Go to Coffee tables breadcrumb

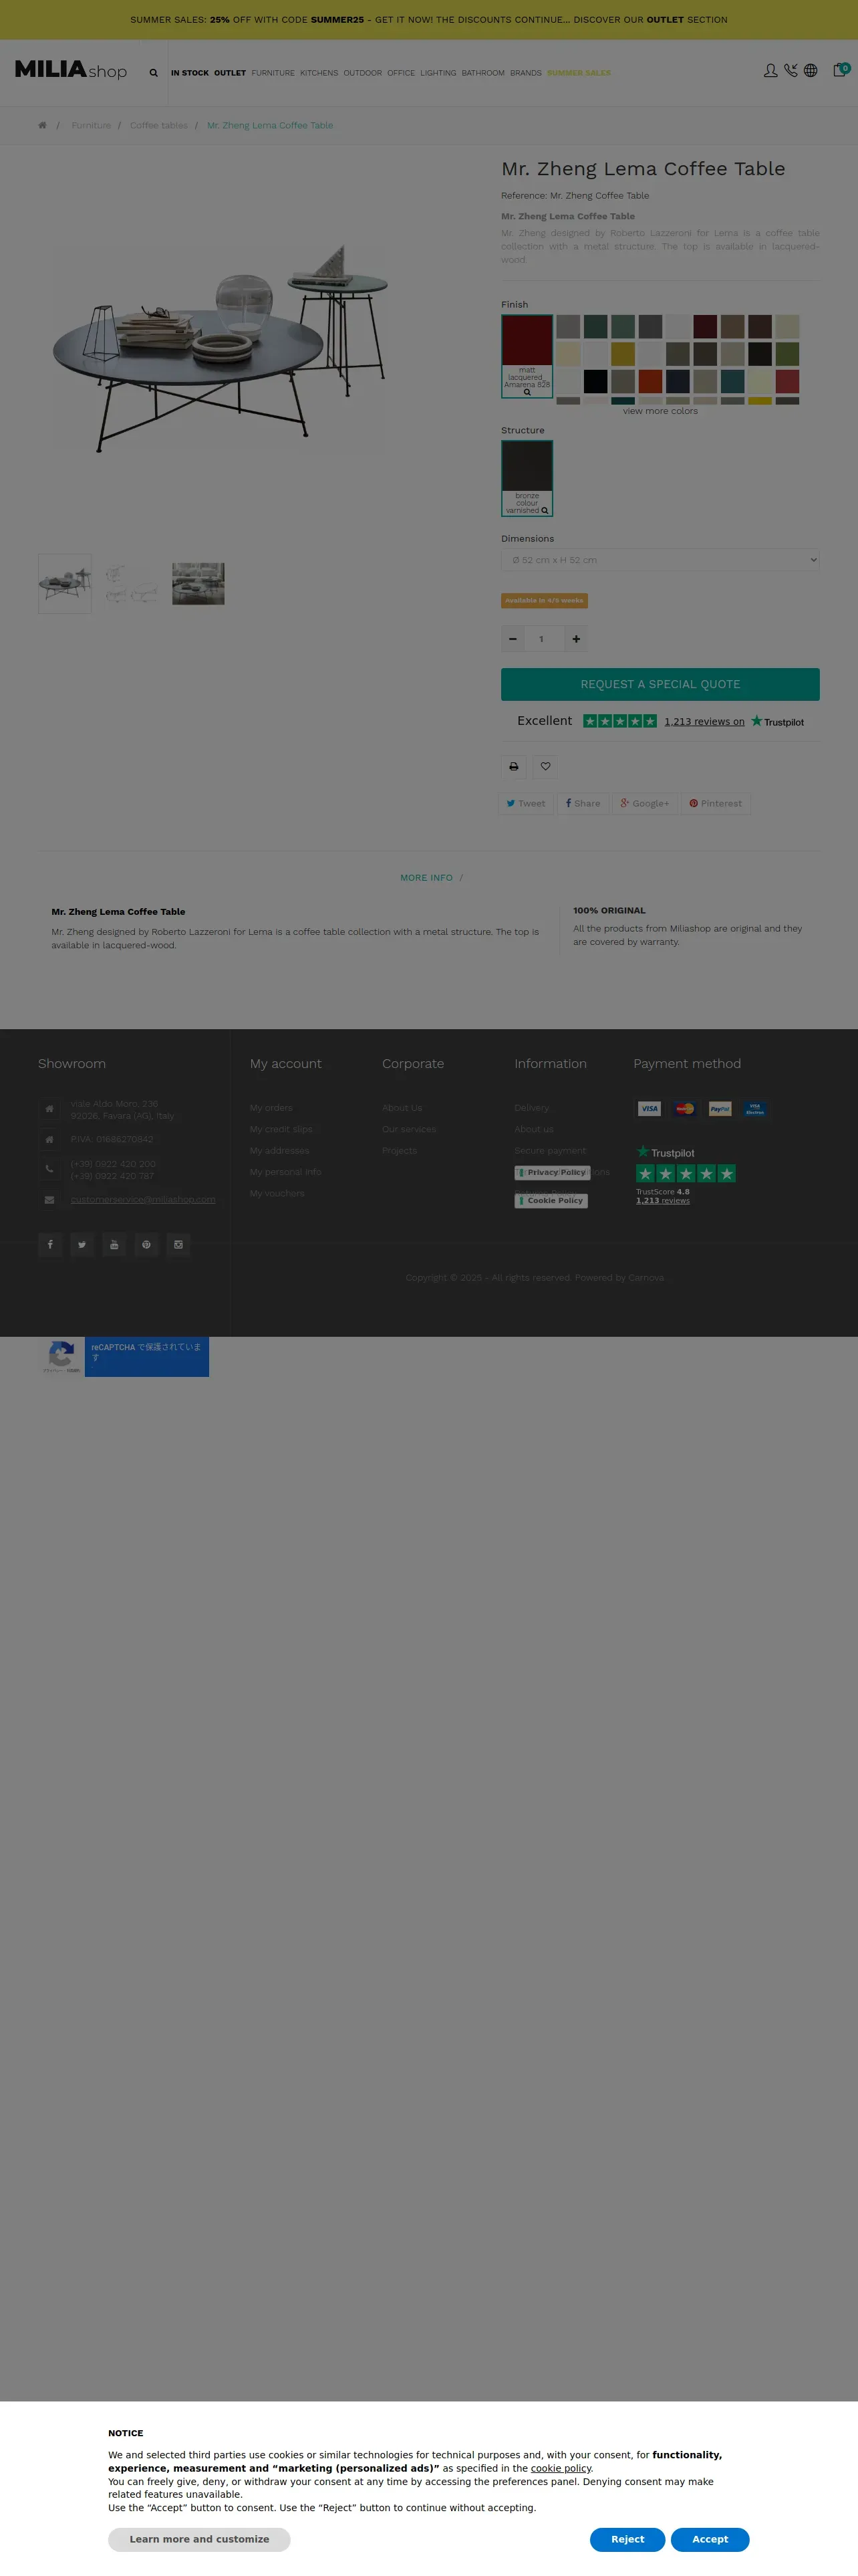pos(159,125)
